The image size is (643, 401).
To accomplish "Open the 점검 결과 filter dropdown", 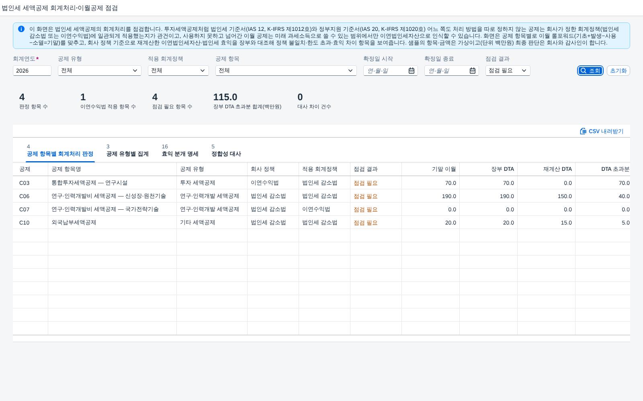I will pos(508,71).
